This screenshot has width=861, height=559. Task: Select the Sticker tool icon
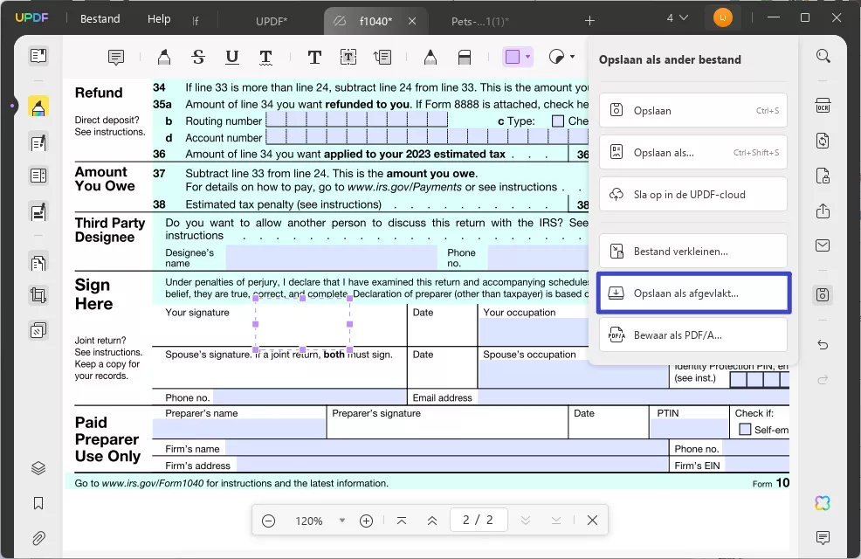(x=557, y=57)
